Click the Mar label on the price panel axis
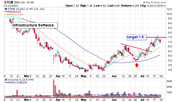The image size is (176, 102). click(26, 76)
